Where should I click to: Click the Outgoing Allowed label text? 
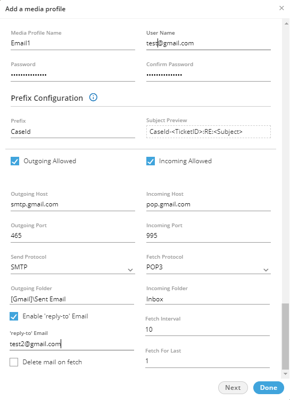pos(50,161)
